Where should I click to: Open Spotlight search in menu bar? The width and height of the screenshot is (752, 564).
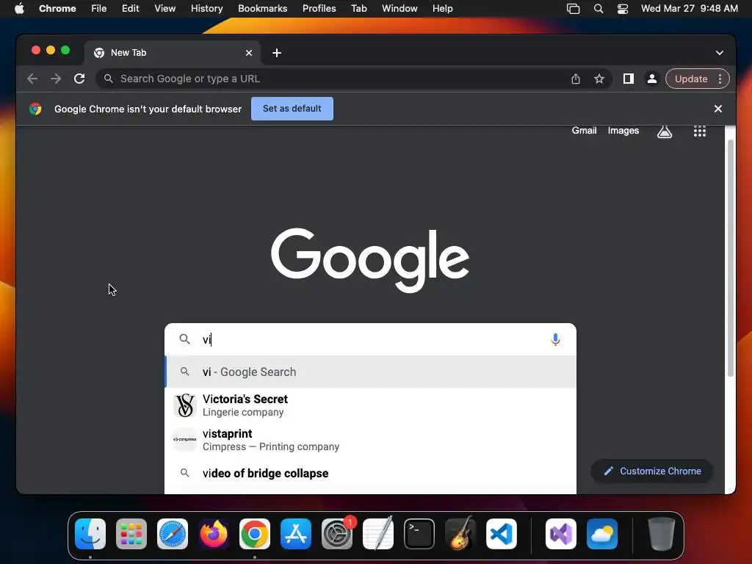[598, 9]
